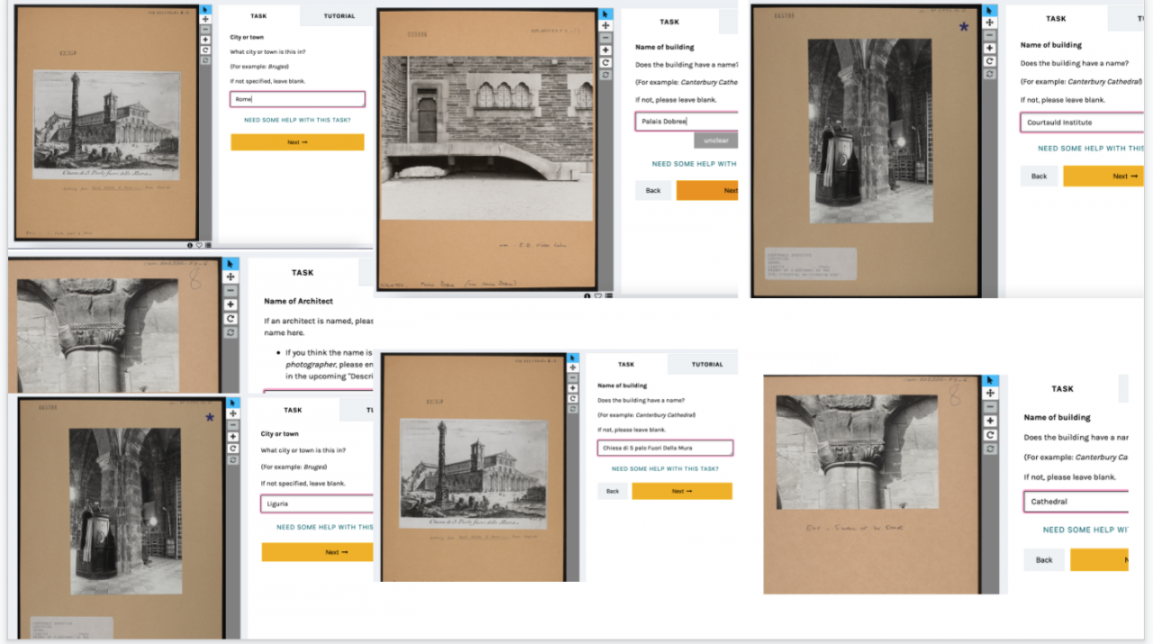Rotate the image in the Liguria panel

233,449
